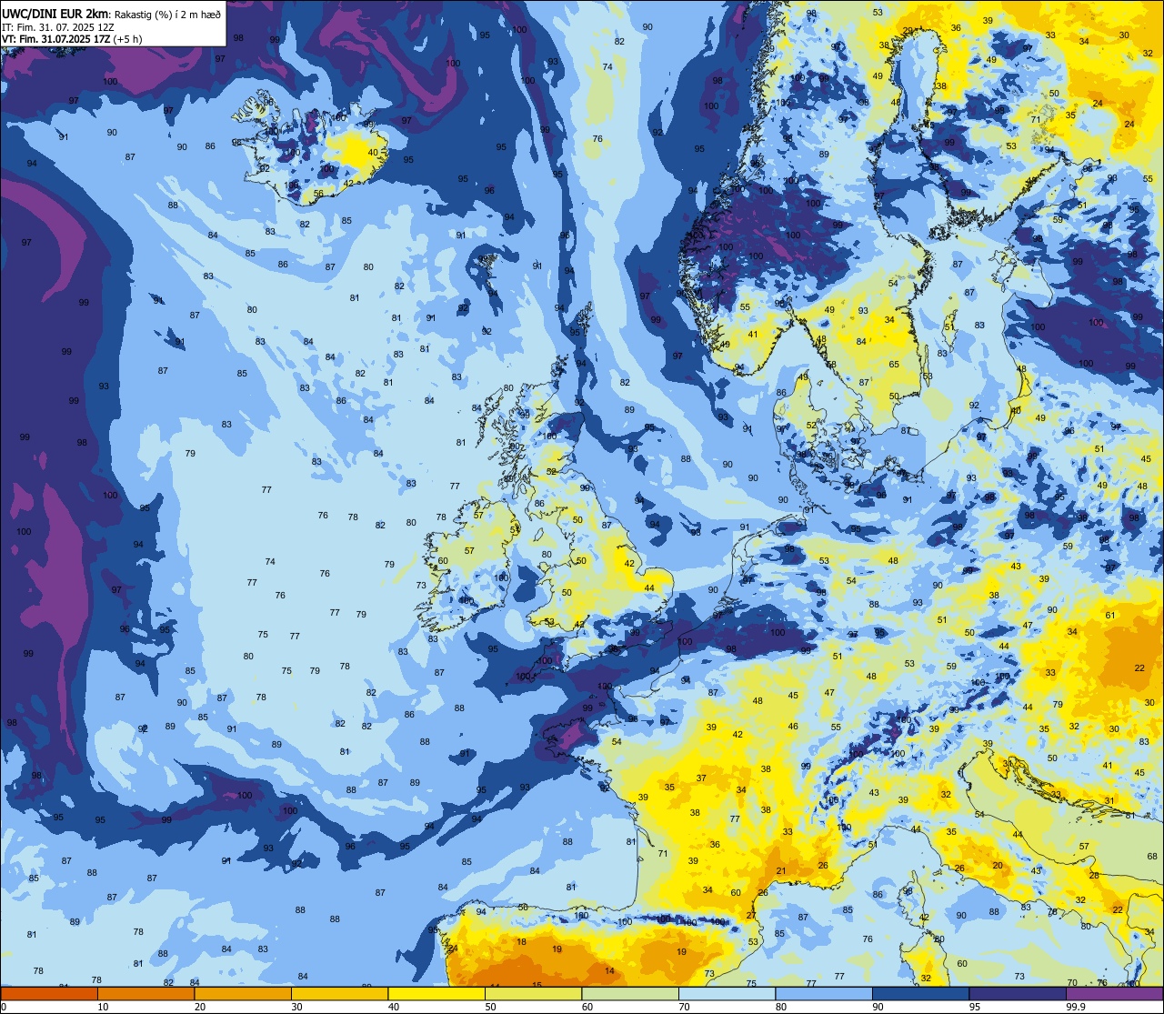Click the 'VT: Fim. 31.07.2025 17Z' valid time

click(57, 39)
